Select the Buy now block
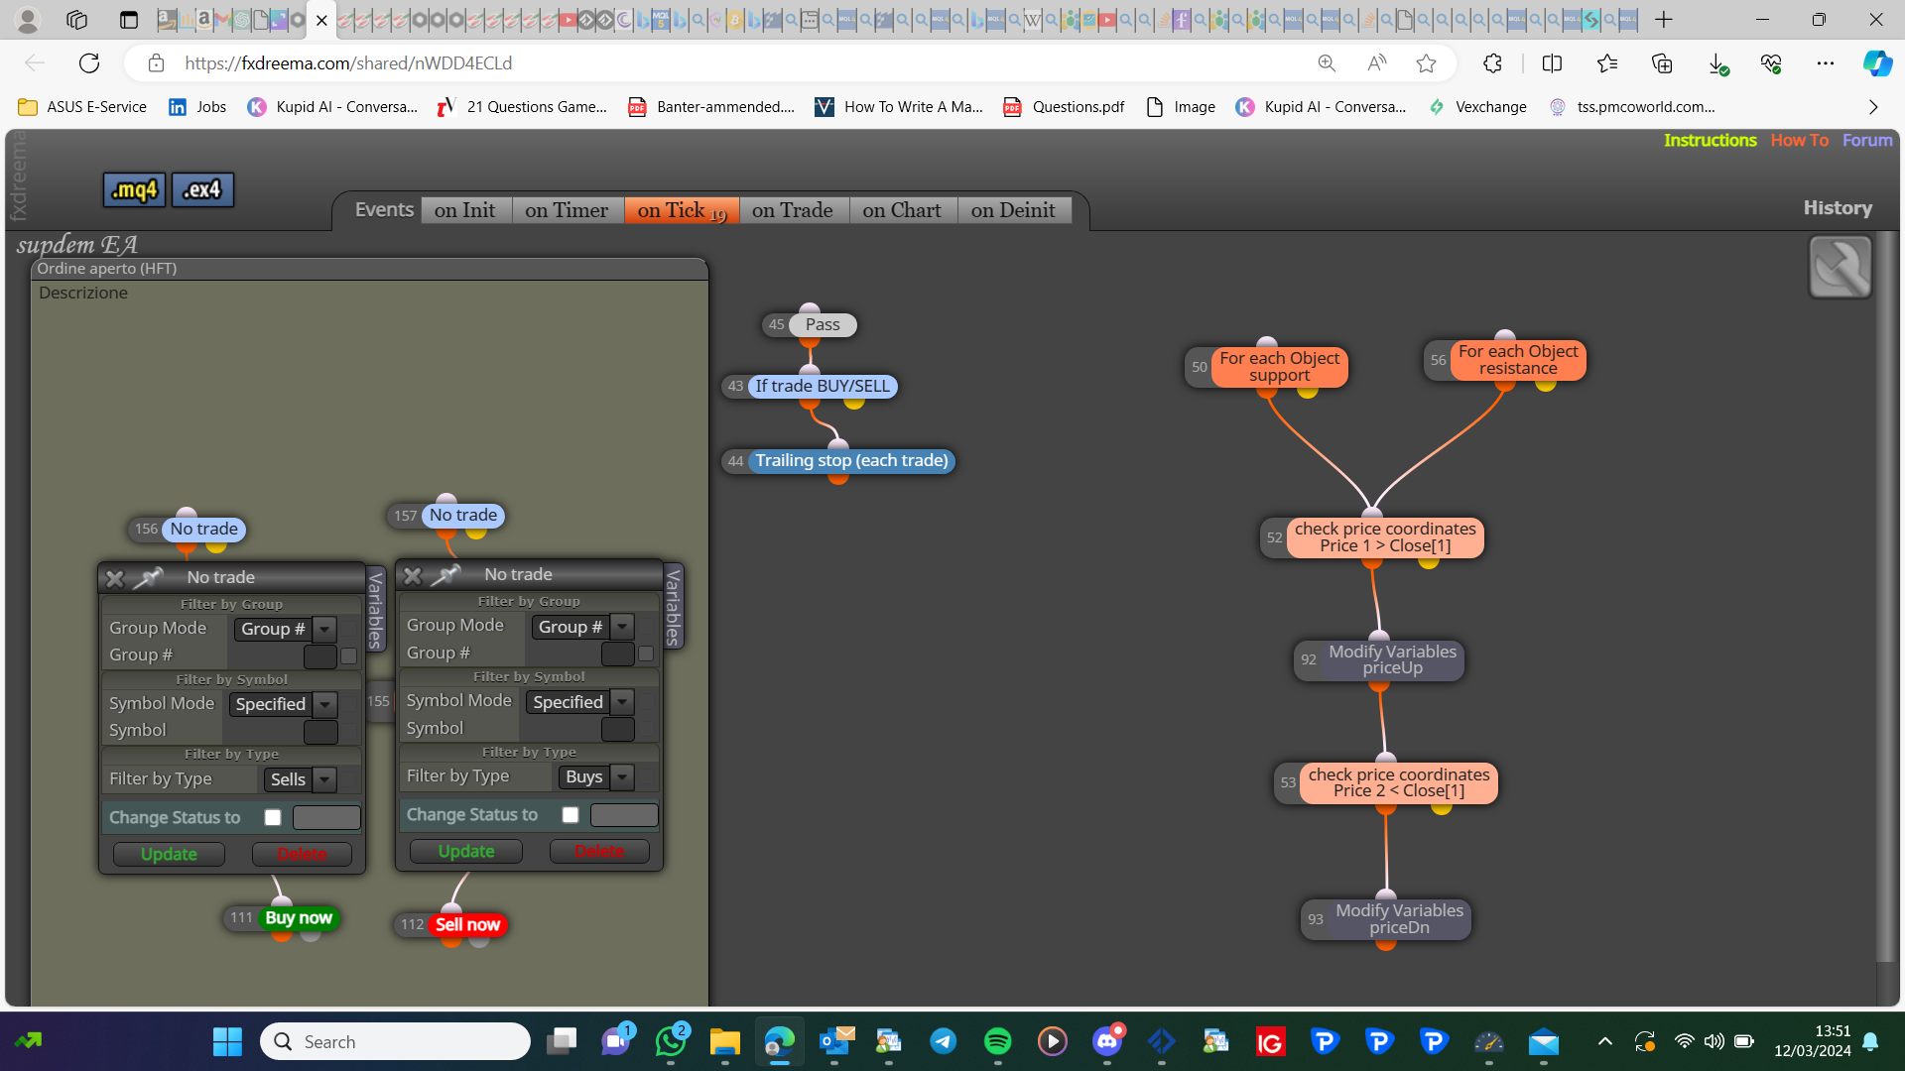Screen dimensions: 1905x1071 click(298, 918)
